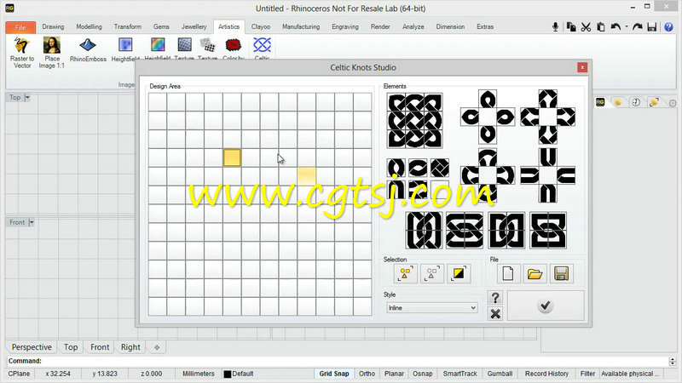Pick the 3x3 woven knot element
The image size is (682, 383).
(x=414, y=120)
